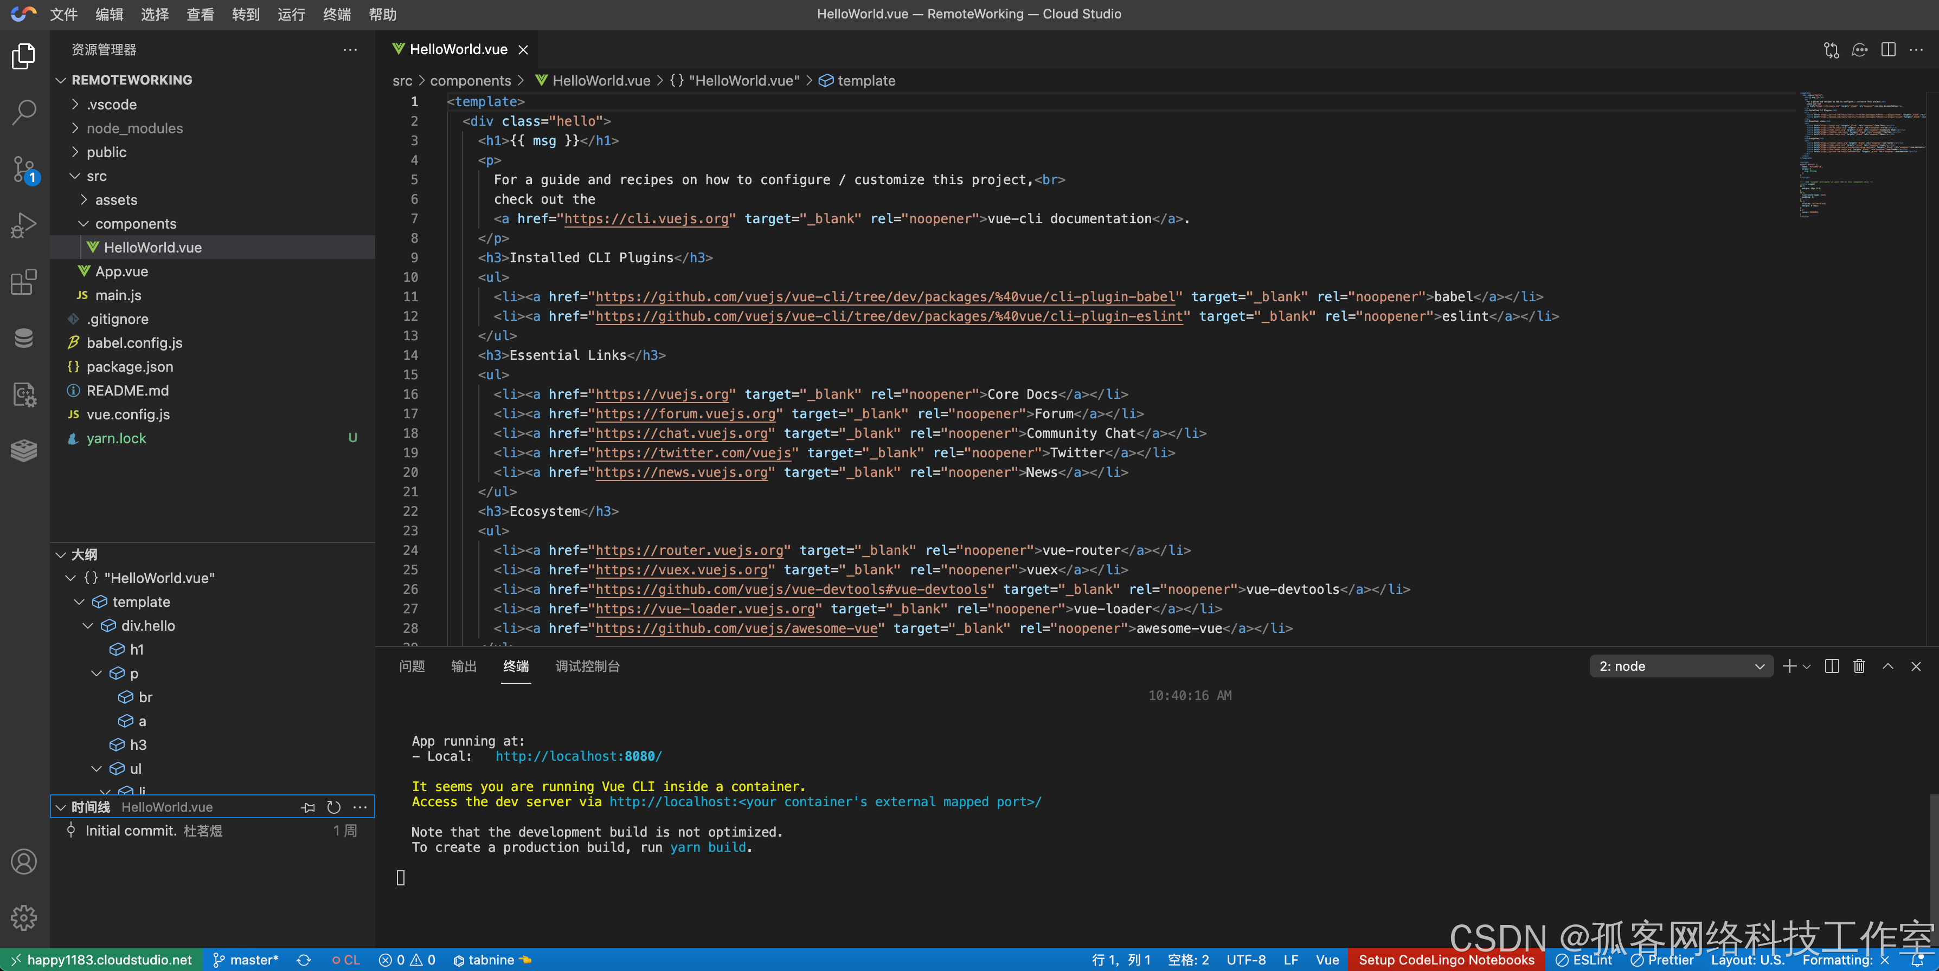
Task: Open the Extensions view
Action: (24, 282)
